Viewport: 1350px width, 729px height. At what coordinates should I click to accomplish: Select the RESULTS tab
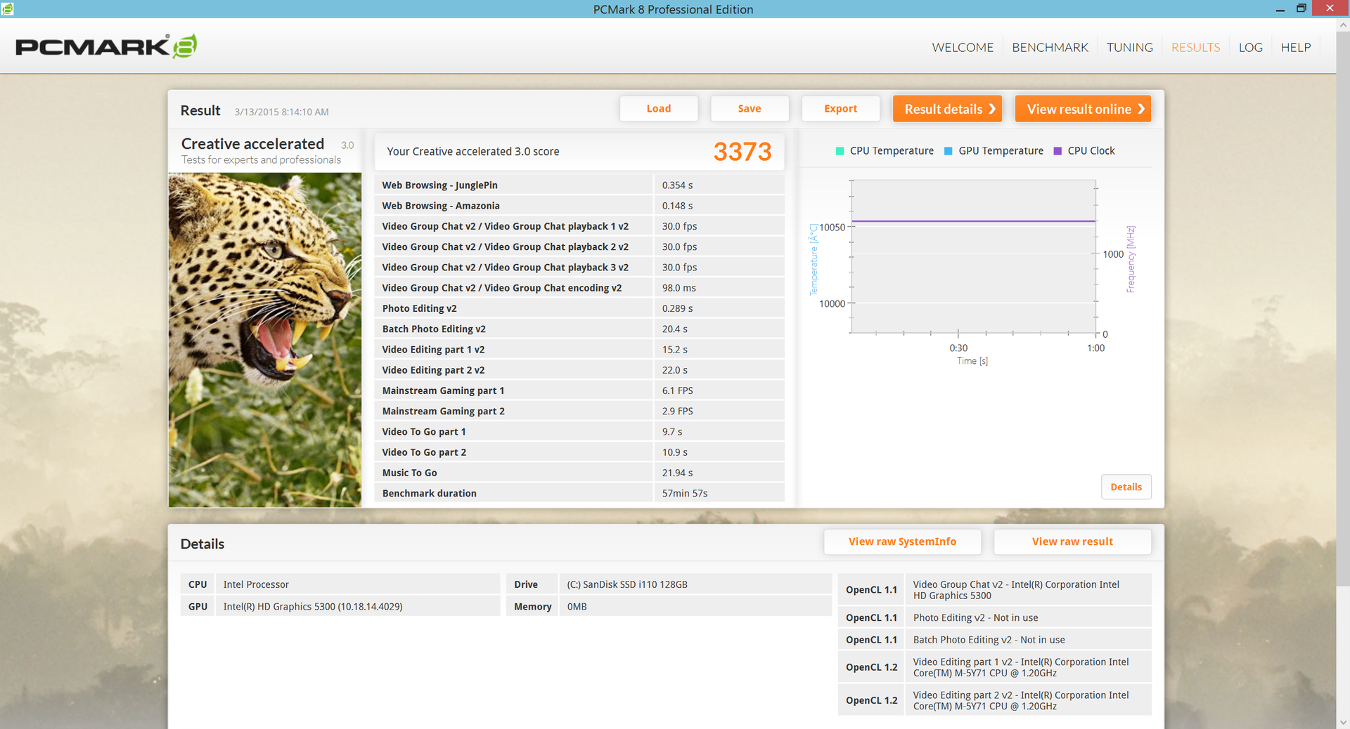tap(1195, 47)
